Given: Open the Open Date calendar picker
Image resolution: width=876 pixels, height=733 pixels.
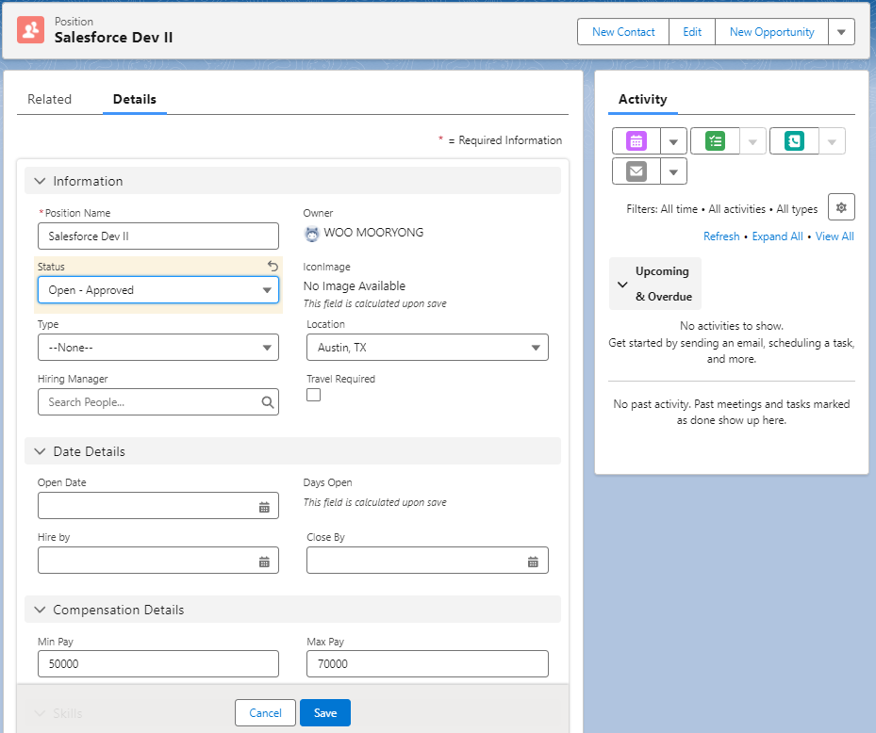Looking at the screenshot, I should 264,507.
